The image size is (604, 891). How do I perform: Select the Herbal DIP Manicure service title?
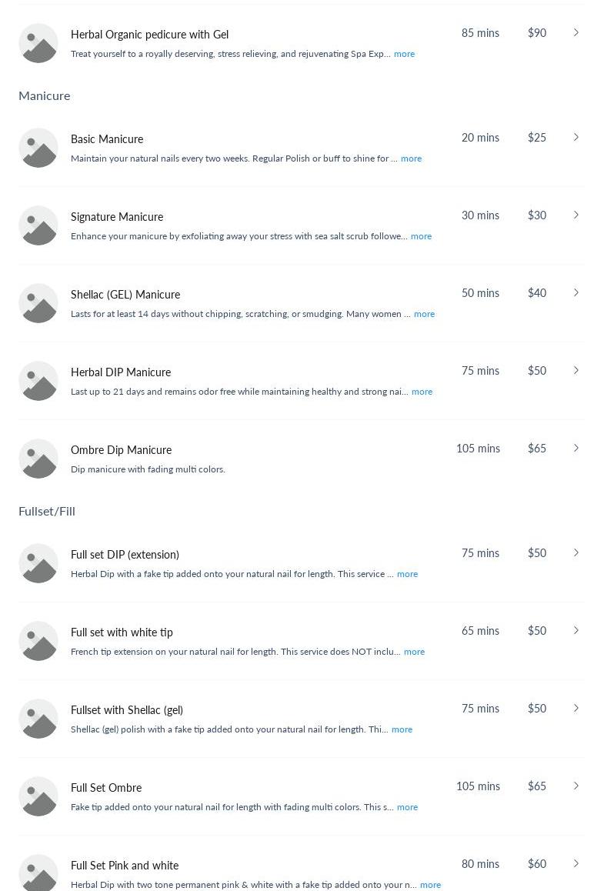click(121, 372)
